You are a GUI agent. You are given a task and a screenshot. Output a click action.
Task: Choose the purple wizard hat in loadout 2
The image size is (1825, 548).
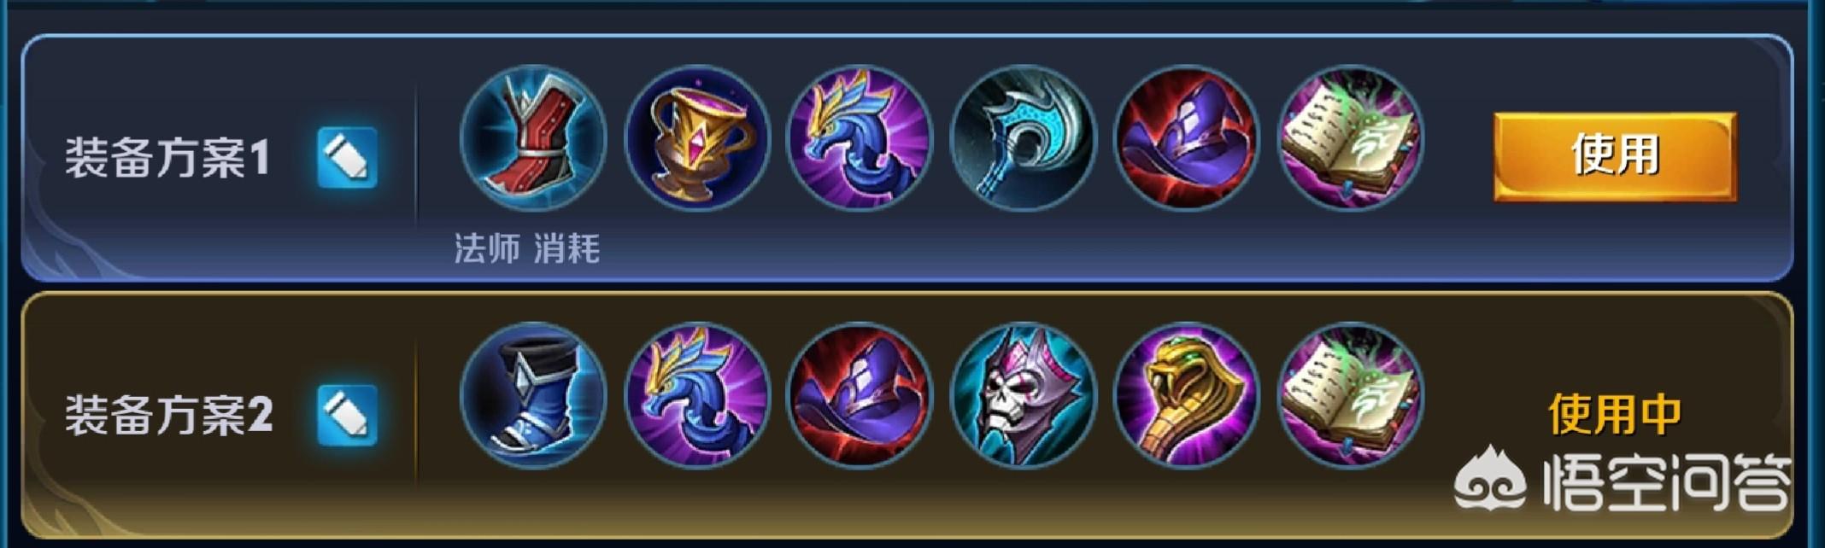click(x=860, y=395)
